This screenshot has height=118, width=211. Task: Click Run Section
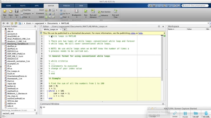[104, 12]
